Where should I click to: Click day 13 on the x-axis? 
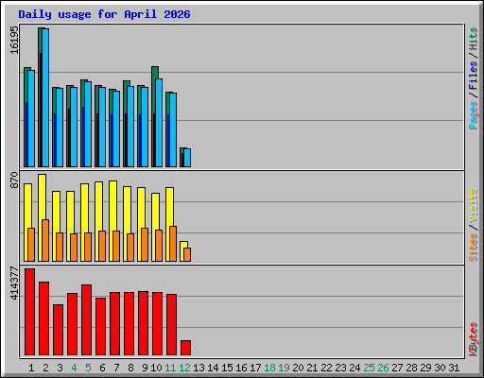click(199, 368)
